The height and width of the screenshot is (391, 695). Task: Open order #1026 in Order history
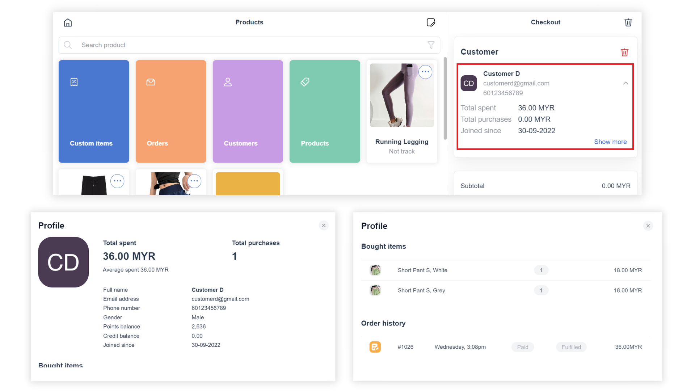(506, 347)
